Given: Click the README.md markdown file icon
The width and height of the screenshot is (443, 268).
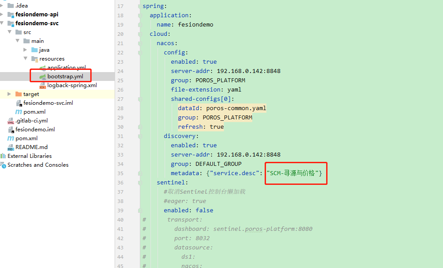Looking at the screenshot, I should pos(11,147).
